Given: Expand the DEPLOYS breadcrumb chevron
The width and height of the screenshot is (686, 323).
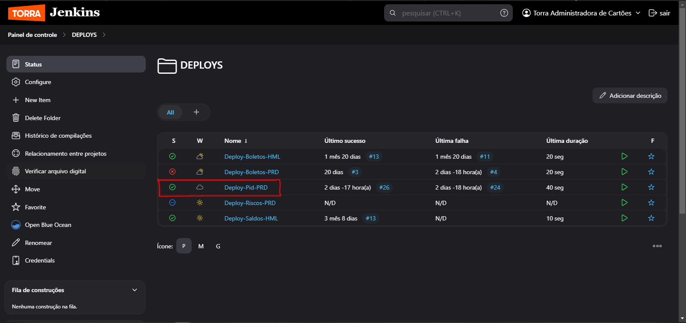Looking at the screenshot, I should (x=104, y=35).
